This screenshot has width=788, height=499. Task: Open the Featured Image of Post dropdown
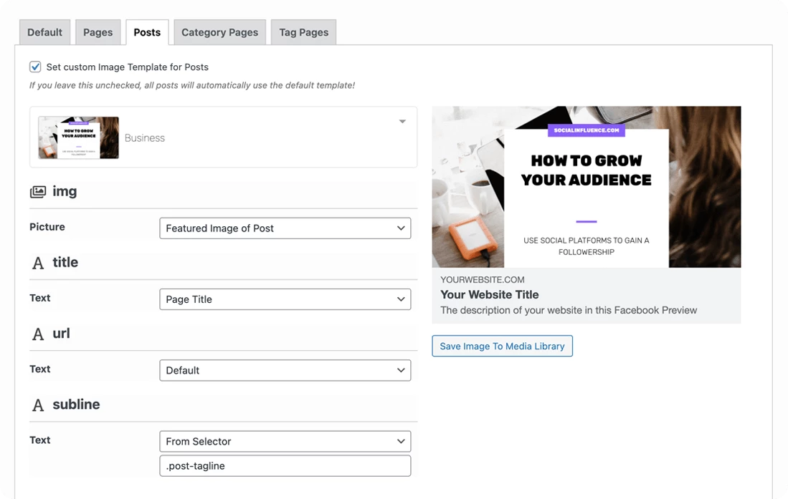click(285, 228)
